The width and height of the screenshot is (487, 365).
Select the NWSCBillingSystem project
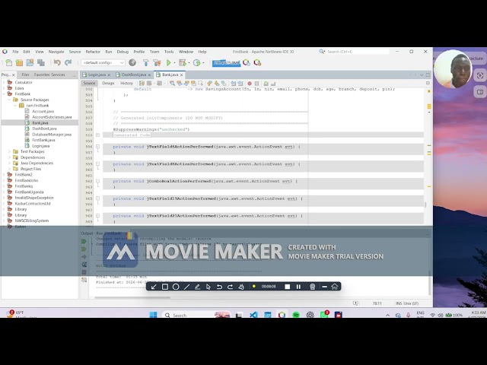32,221
